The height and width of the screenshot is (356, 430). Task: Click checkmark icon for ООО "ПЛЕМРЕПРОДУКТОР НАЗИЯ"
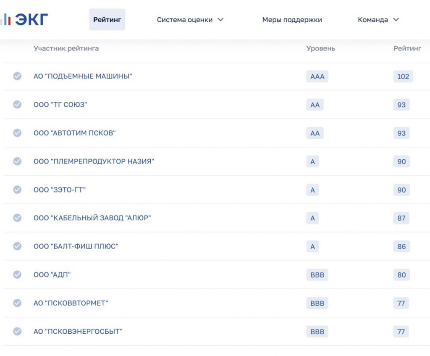(x=17, y=161)
